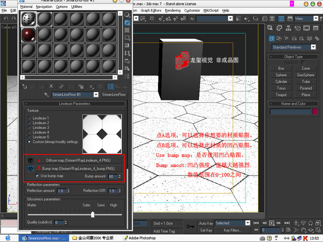The height and width of the screenshot is (242, 323).
Task: Select the red sphere material sample slot
Action: [x=29, y=35]
